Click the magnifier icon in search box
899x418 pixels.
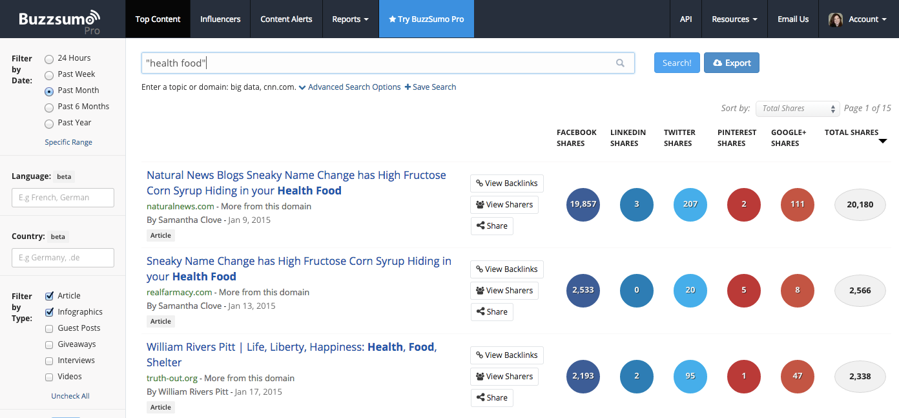pos(620,63)
